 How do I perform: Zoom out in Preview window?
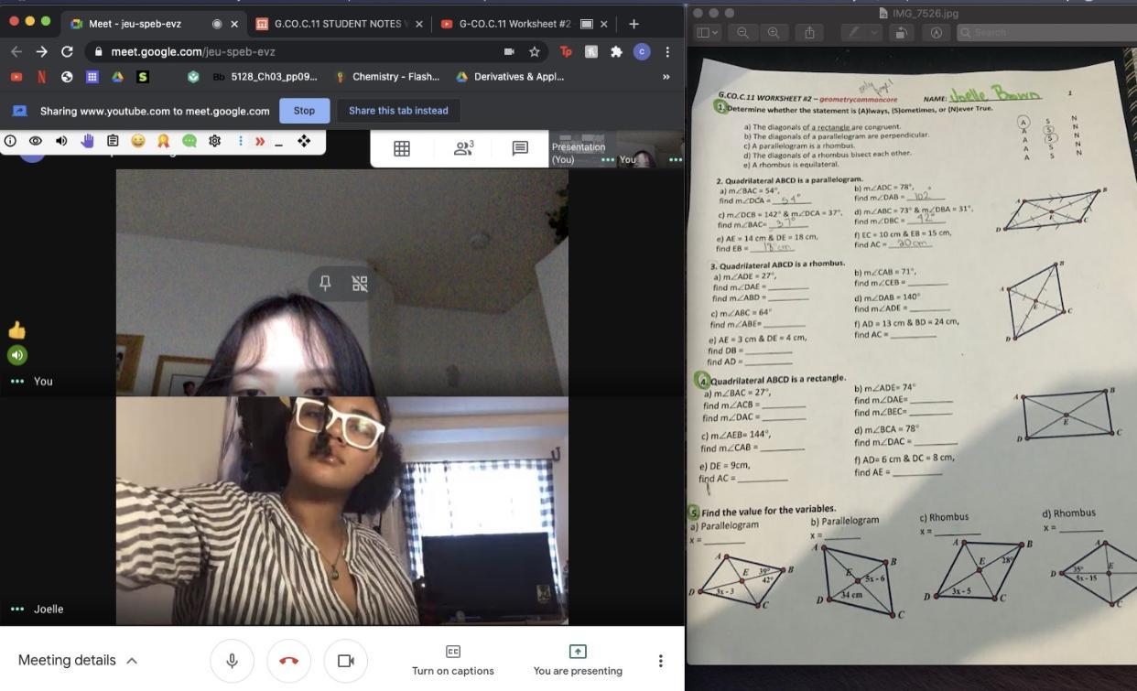[x=742, y=32]
